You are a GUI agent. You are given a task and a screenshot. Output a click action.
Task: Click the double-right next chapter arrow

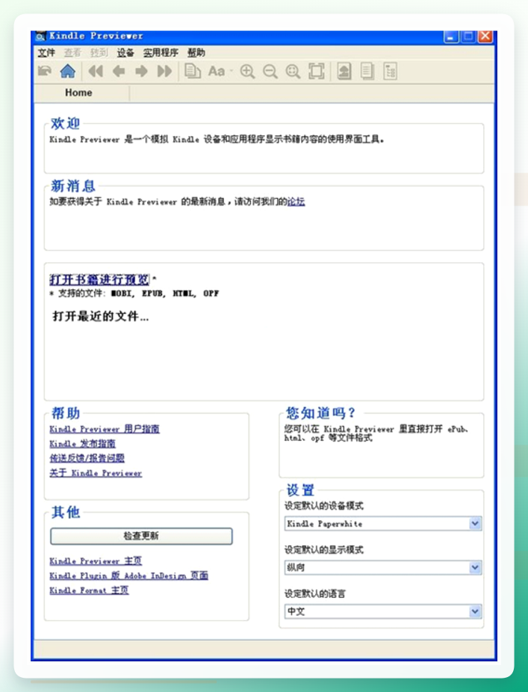click(164, 71)
